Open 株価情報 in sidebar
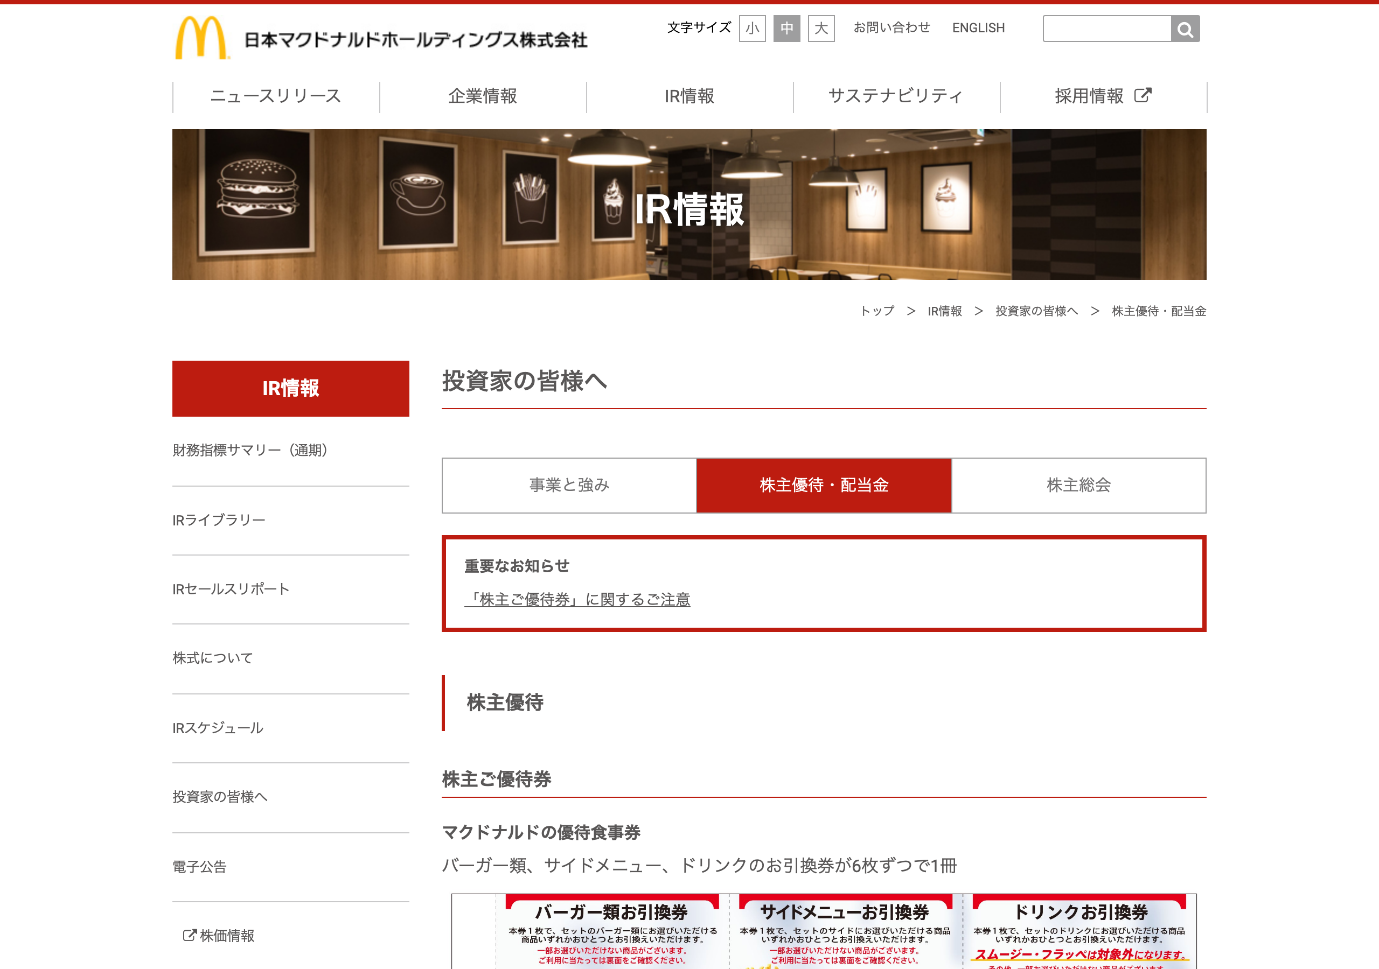The height and width of the screenshot is (969, 1379). click(x=227, y=936)
